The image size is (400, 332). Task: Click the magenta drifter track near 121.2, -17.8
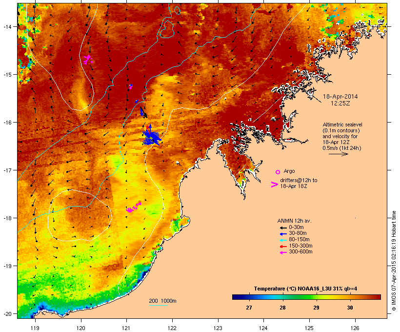click(x=134, y=207)
